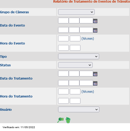Select the first day field of Data do Evento
The width and height of the screenshot is (130, 131).
(x=63, y=21)
